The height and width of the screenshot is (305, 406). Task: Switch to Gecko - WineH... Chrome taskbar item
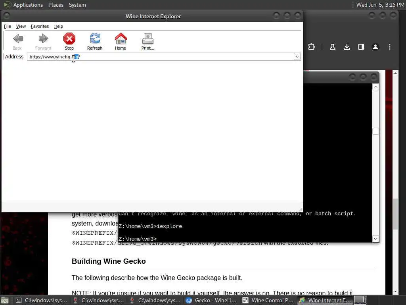click(x=212, y=300)
